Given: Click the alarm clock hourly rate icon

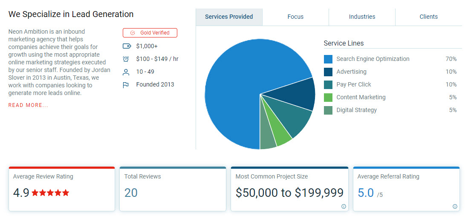Looking at the screenshot, I should (126, 59).
